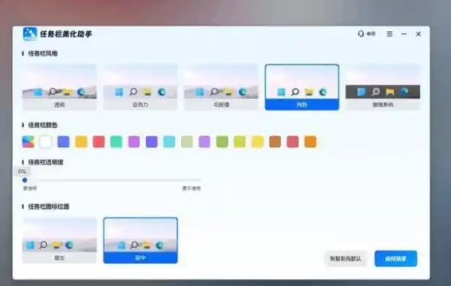Click the 恢复系统默认 button

point(346,259)
